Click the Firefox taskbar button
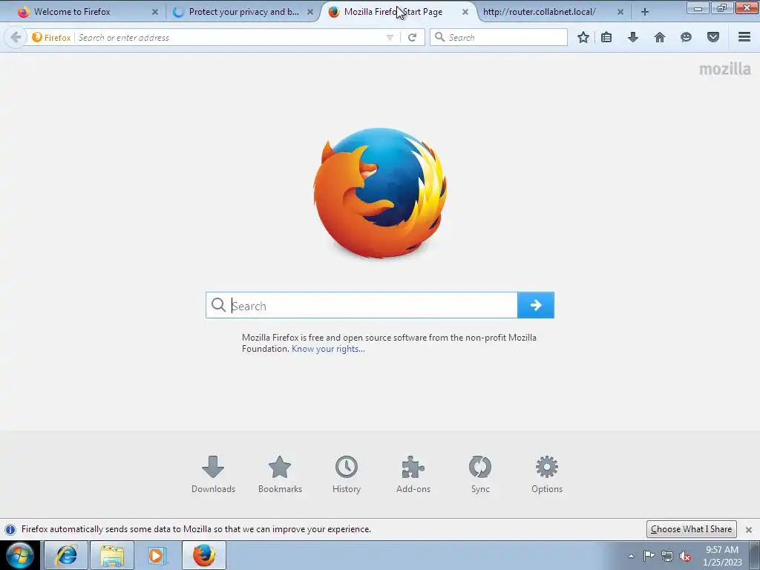Viewport: 760px width, 570px height. [x=204, y=555]
